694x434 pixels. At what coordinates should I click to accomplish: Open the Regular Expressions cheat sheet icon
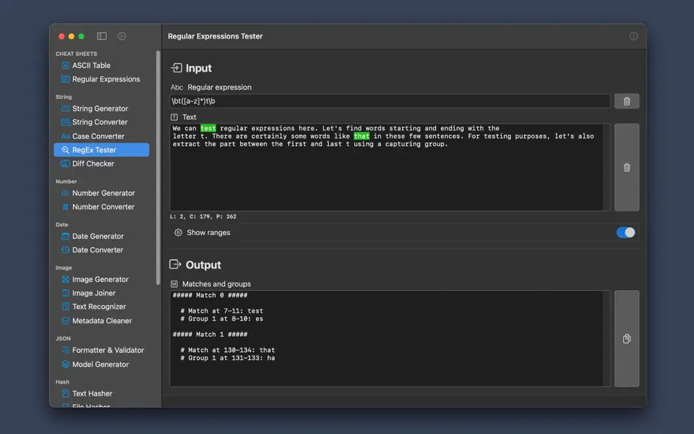pyautogui.click(x=65, y=79)
